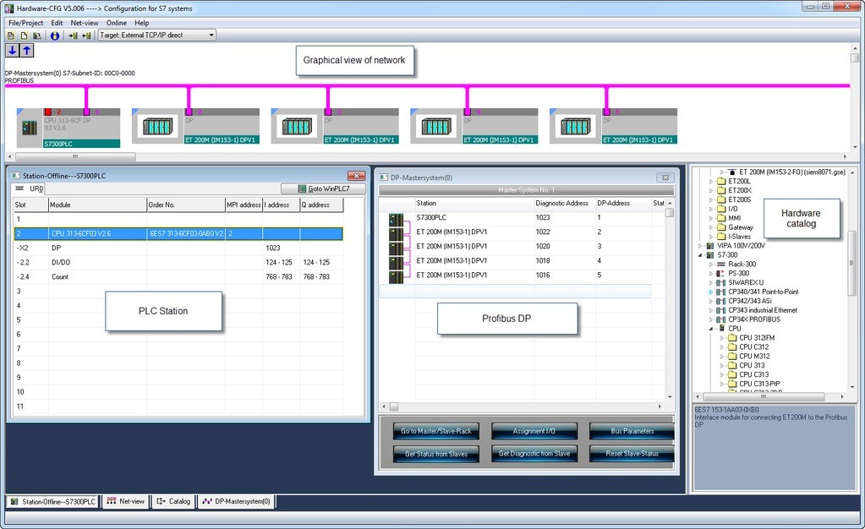Open a project with the second toolbar icon
Image resolution: width=865 pixels, height=529 pixels.
(x=24, y=35)
